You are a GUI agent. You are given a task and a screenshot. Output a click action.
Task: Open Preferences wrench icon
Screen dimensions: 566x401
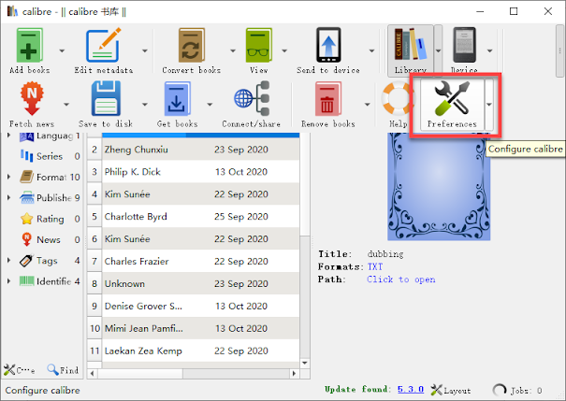(452, 98)
